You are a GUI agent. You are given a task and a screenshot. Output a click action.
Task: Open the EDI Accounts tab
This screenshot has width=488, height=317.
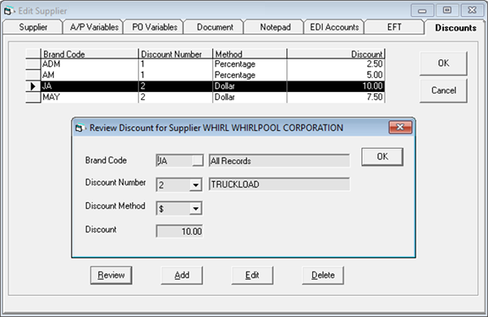334,27
